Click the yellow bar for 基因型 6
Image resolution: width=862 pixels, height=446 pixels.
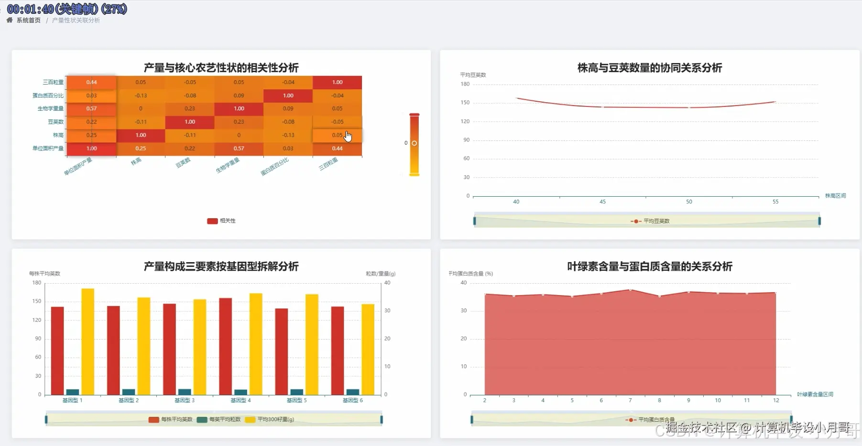click(x=368, y=350)
